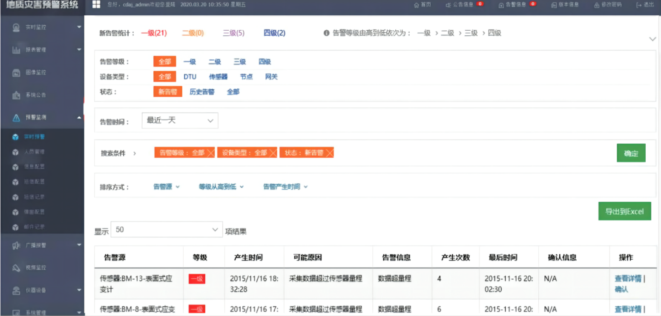Click the 导出到Excel button

pyautogui.click(x=624, y=211)
